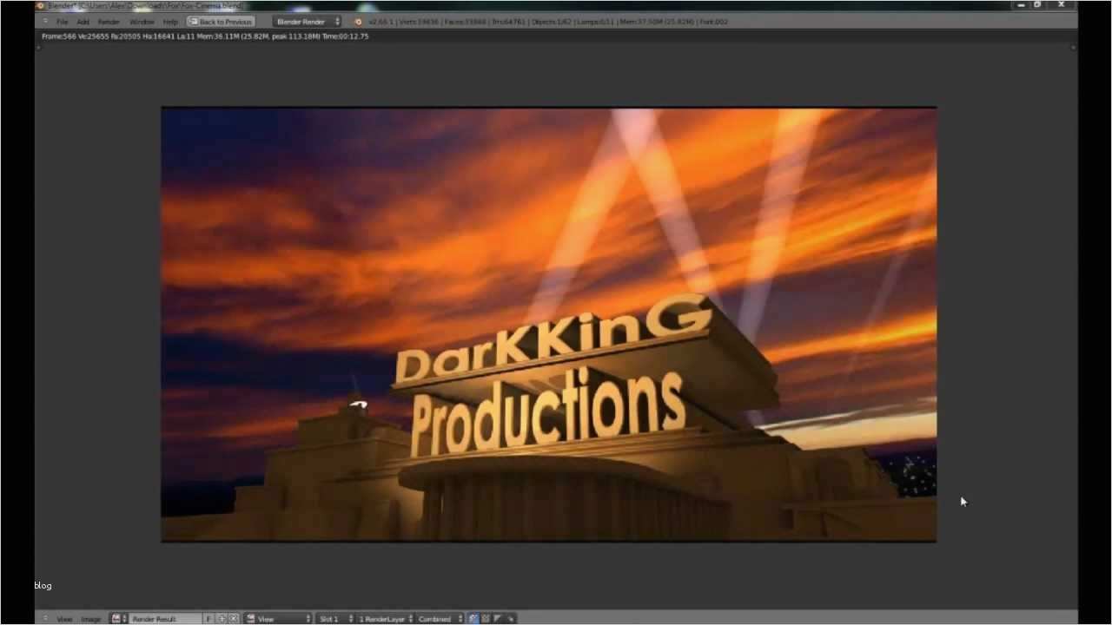Open the Combined render pass dropdown

pos(440,619)
